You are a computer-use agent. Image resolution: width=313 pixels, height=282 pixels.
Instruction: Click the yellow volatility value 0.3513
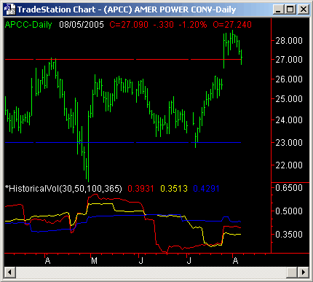(x=174, y=189)
